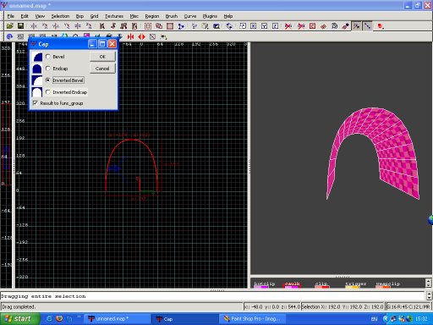Toggle the Z scale lock icon

(276, 26)
